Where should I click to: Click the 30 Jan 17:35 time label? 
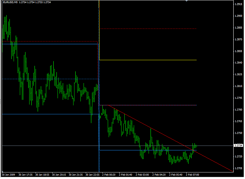25,175
